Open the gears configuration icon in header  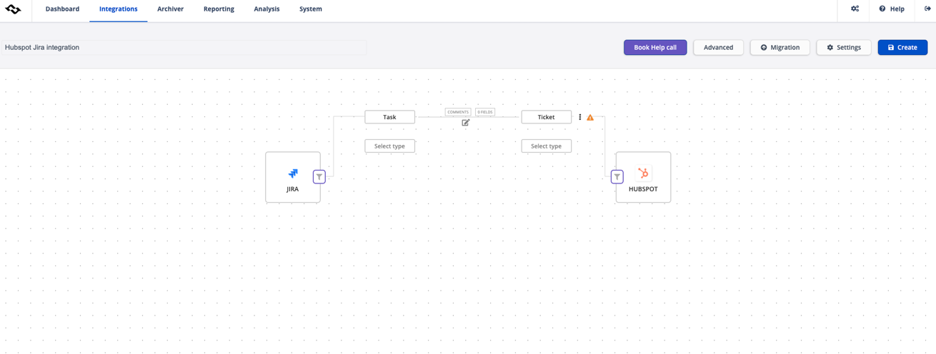click(855, 9)
